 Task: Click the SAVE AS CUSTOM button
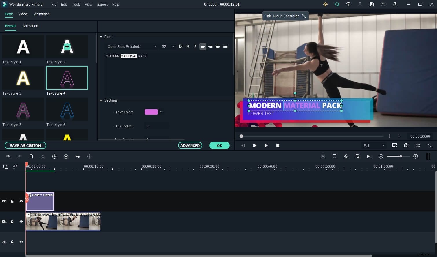[x=25, y=145]
